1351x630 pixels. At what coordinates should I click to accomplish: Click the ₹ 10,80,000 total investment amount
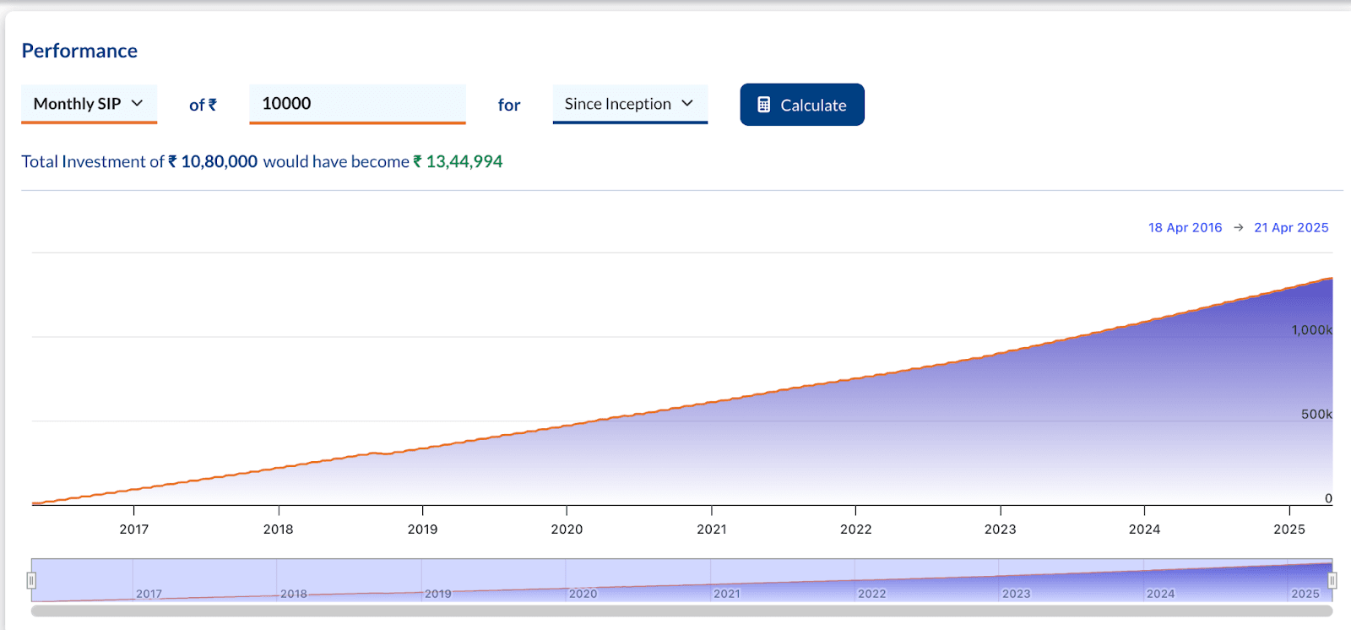coord(213,161)
